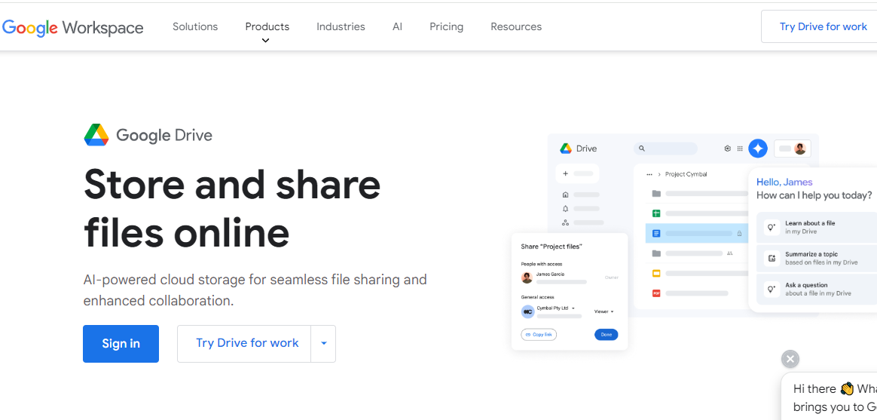Click the icon beside Summarize a topic

tap(772, 258)
